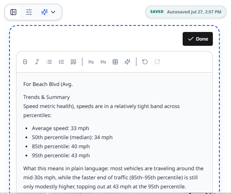The height and width of the screenshot is (194, 231).
Task: Click the '85th percentile: 40 mph' bullet
Action: (x=61, y=146)
